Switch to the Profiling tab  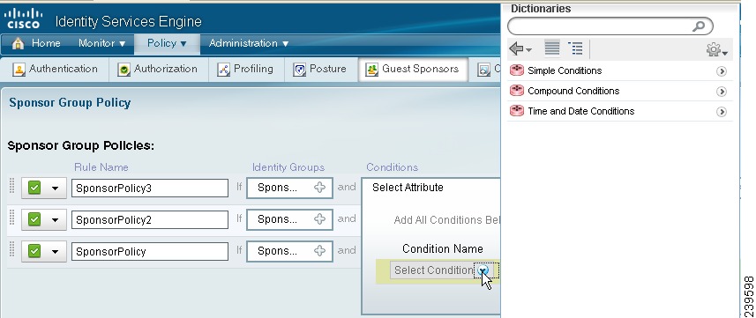click(245, 70)
